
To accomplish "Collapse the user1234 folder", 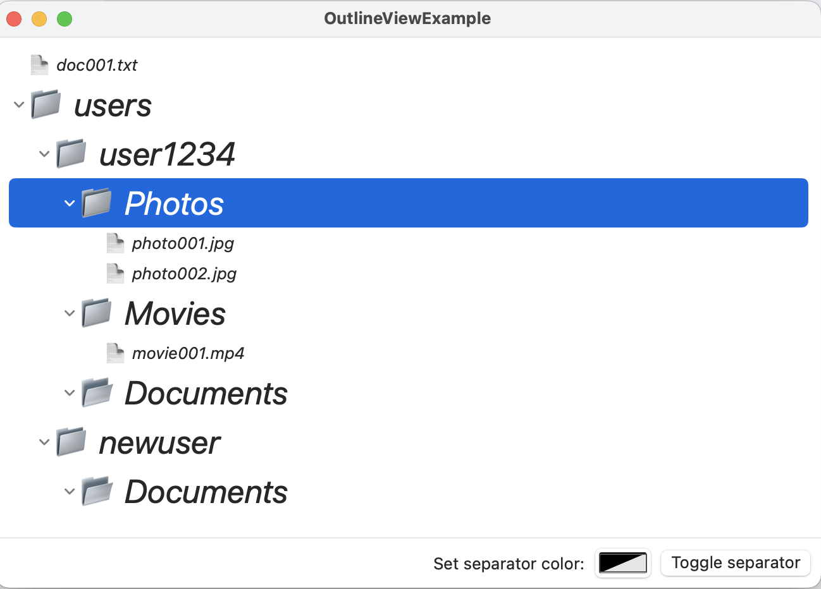I will tap(44, 154).
